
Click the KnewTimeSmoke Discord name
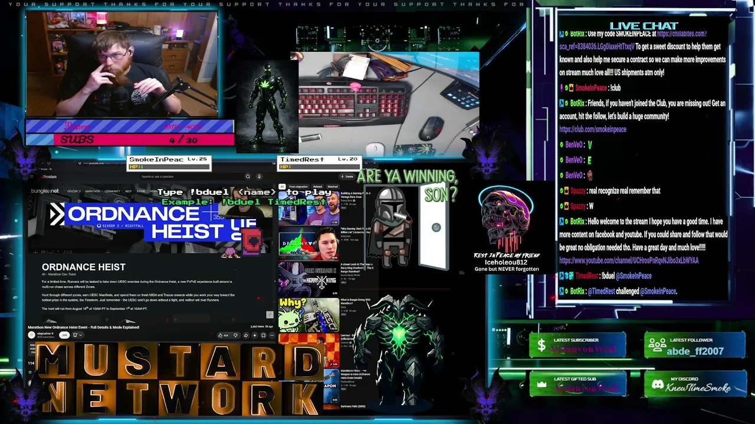point(698,387)
